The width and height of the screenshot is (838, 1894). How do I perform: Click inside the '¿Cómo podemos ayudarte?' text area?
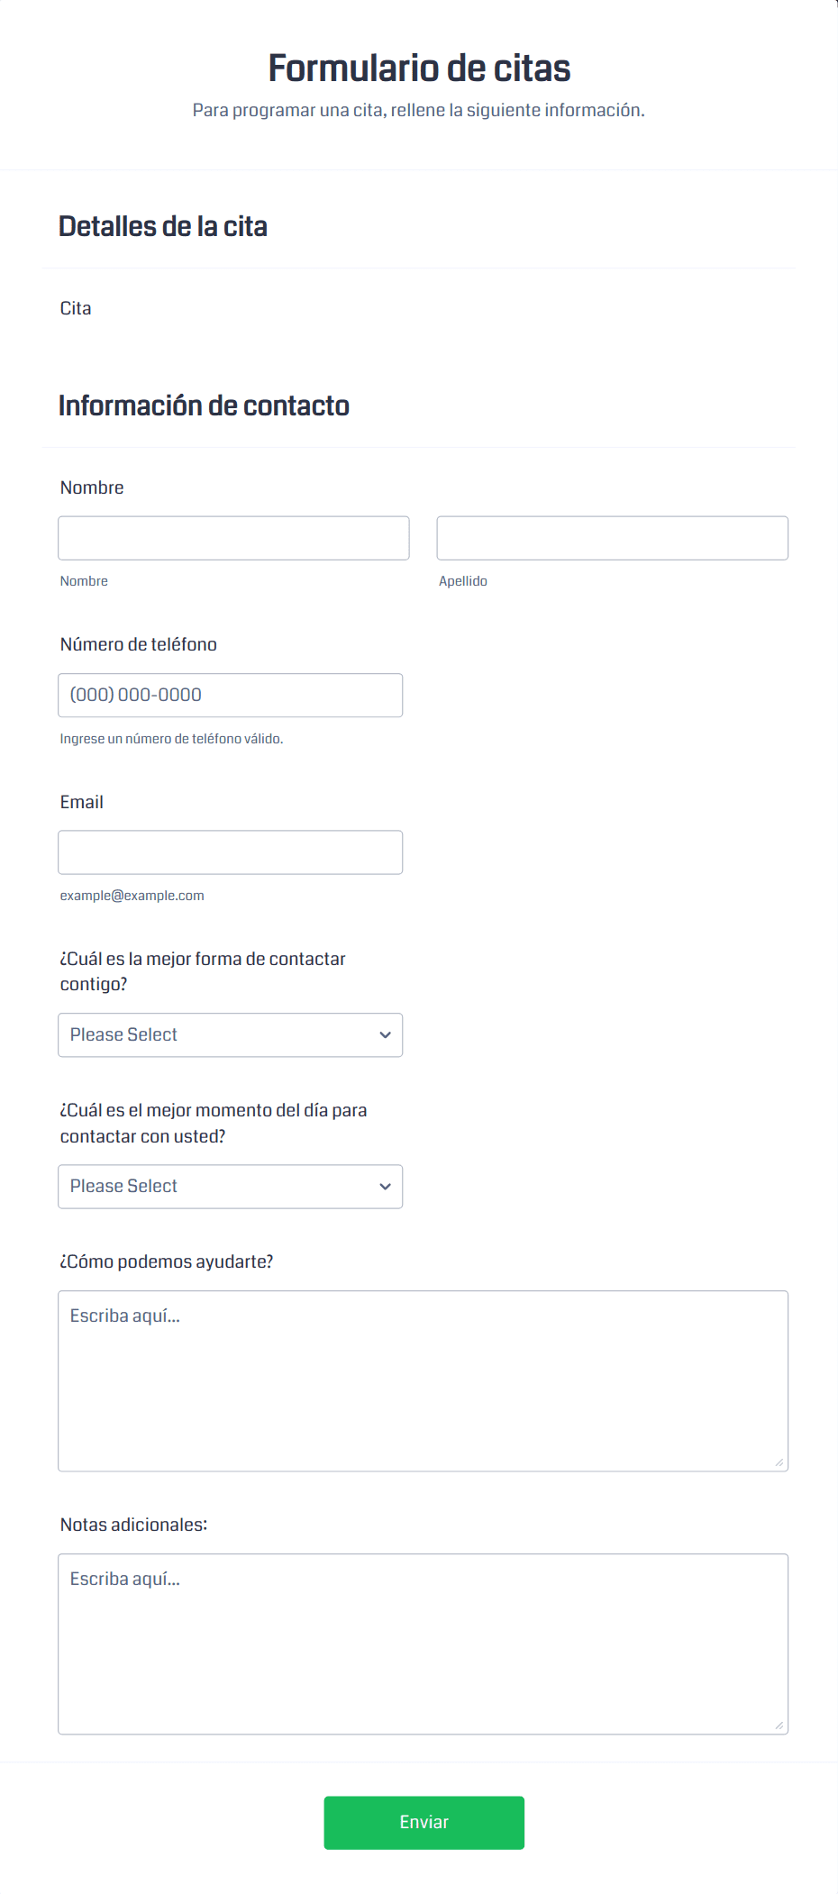pos(423,1381)
